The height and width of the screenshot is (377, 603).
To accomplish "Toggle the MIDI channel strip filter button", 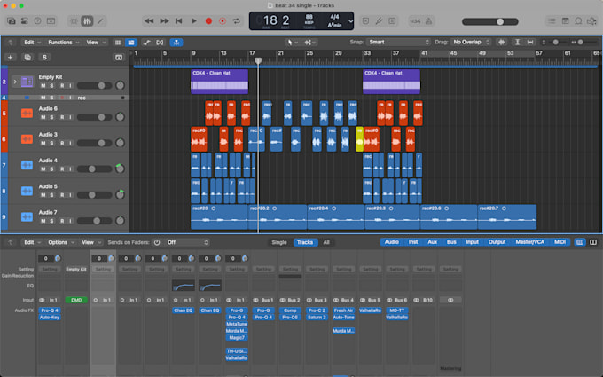I will click(x=560, y=242).
